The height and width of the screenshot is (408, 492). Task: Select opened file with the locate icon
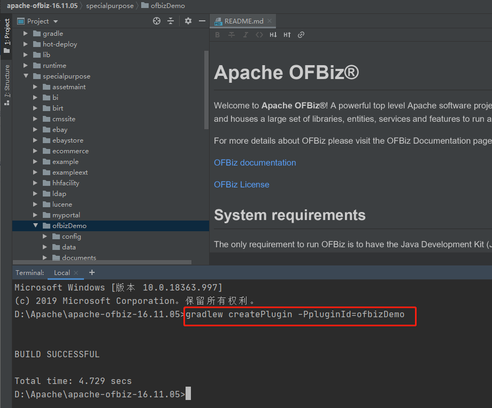[x=157, y=21]
